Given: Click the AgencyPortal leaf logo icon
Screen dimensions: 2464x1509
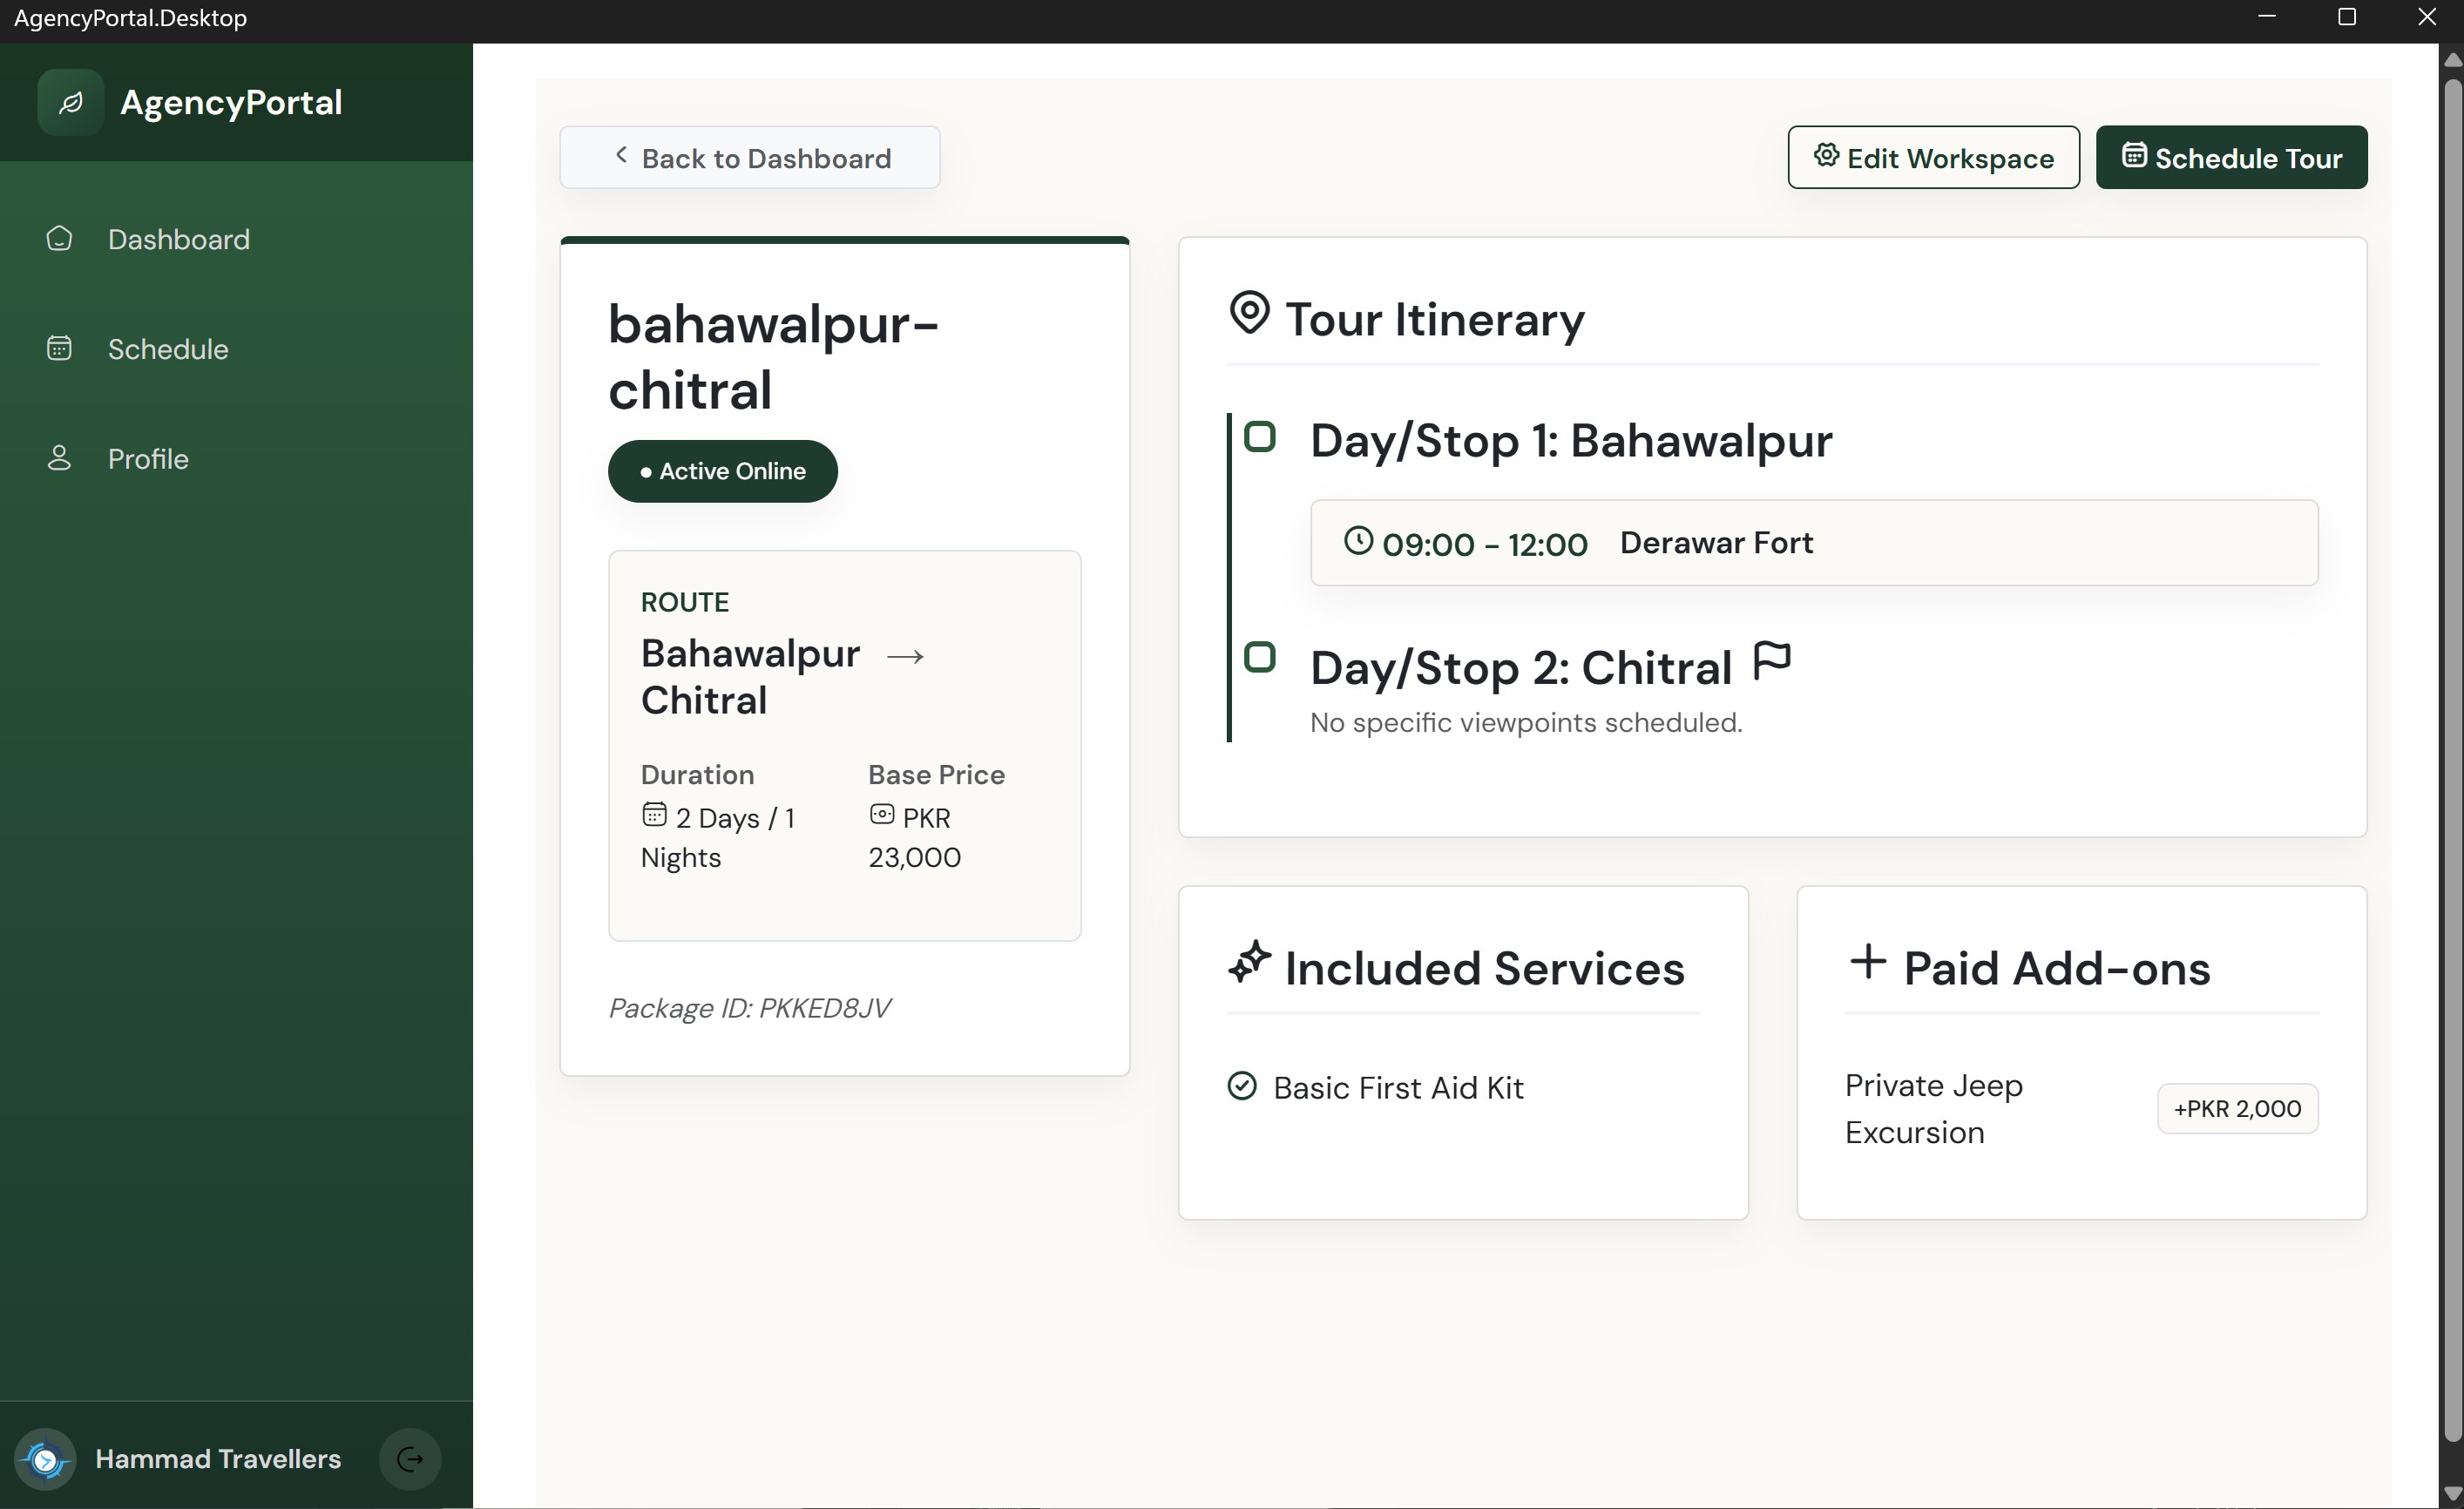Looking at the screenshot, I should tap(70, 102).
